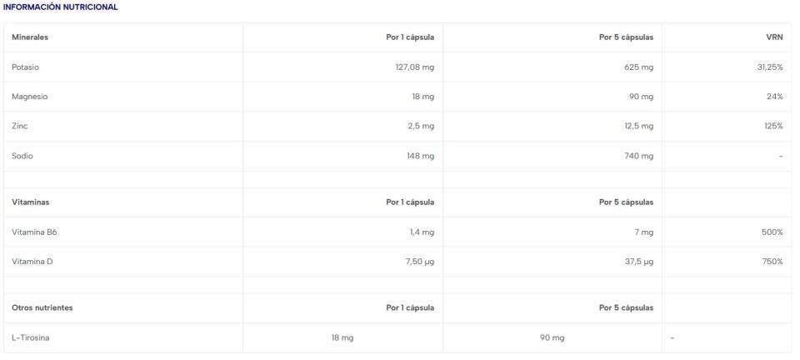Viewport: 800px width, 360px height.
Task: Select the 500% VRN value
Action: coord(772,232)
